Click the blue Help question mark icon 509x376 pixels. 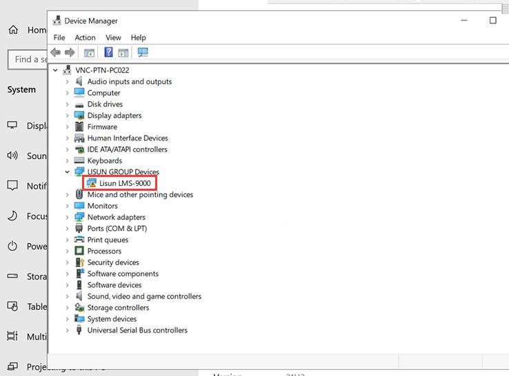click(x=108, y=52)
